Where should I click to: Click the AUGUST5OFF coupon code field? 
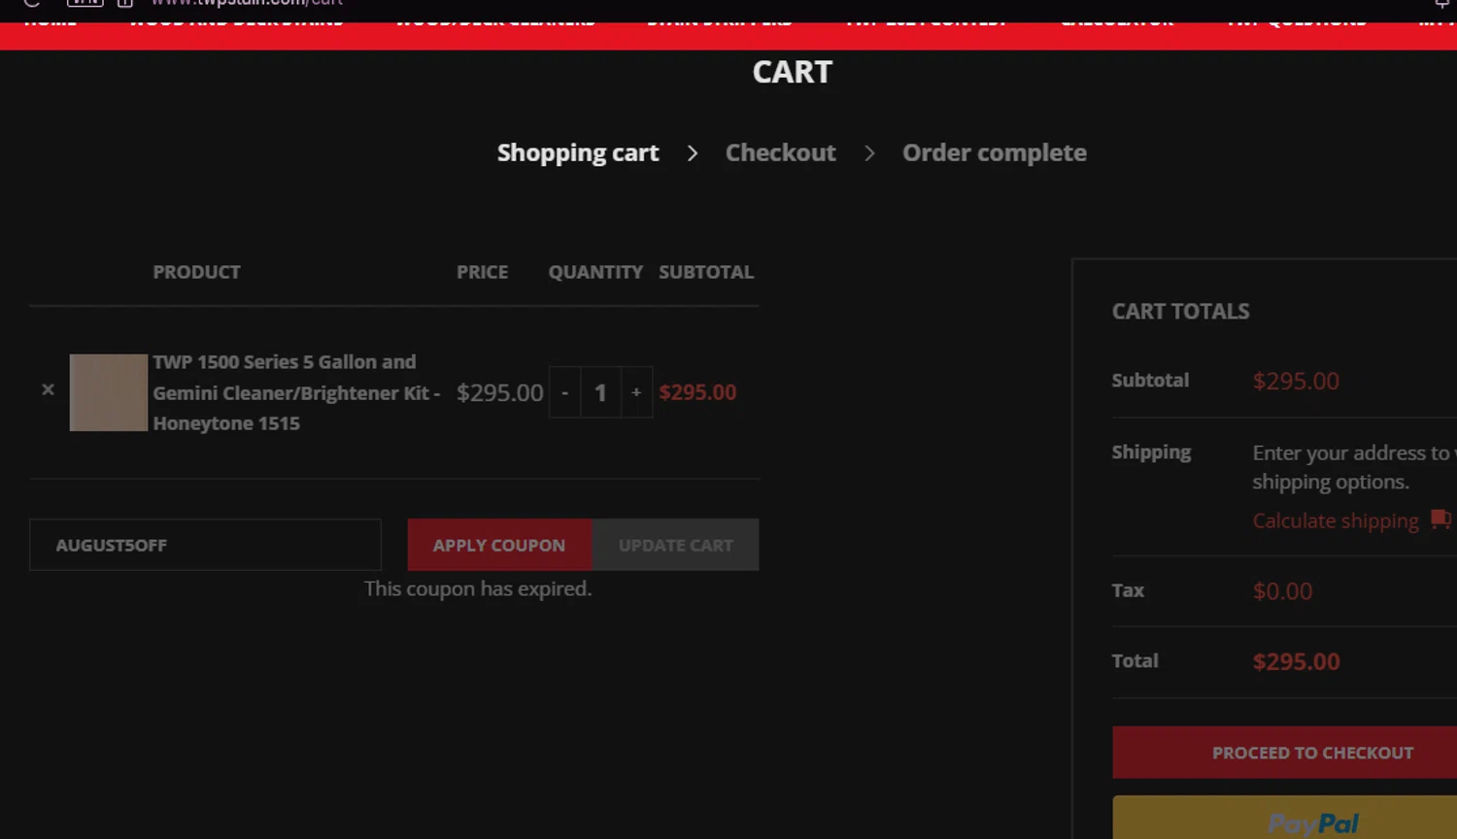tap(205, 545)
